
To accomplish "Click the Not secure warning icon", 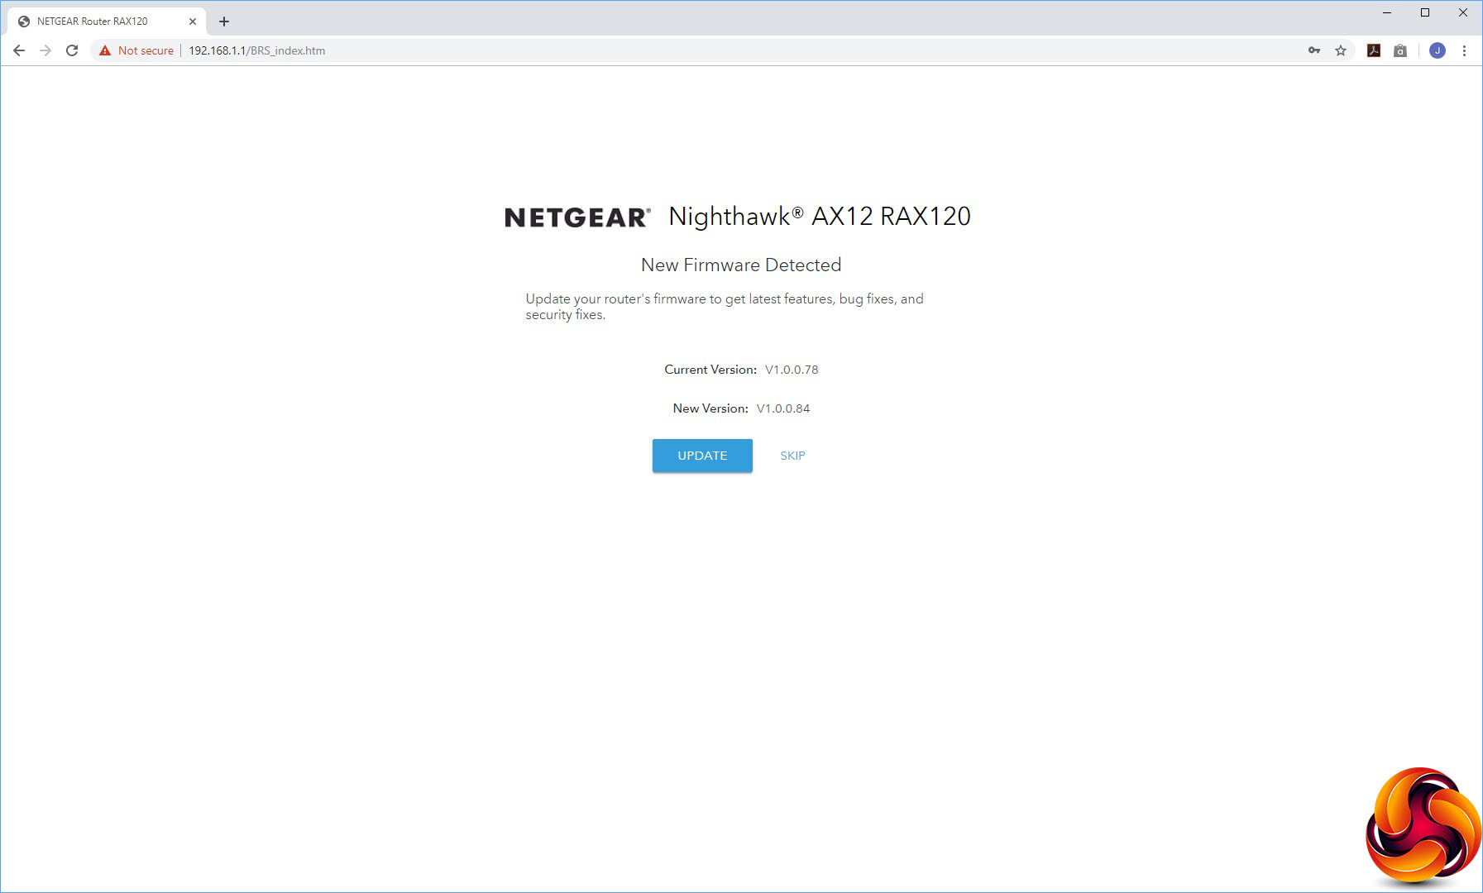I will pyautogui.click(x=105, y=50).
